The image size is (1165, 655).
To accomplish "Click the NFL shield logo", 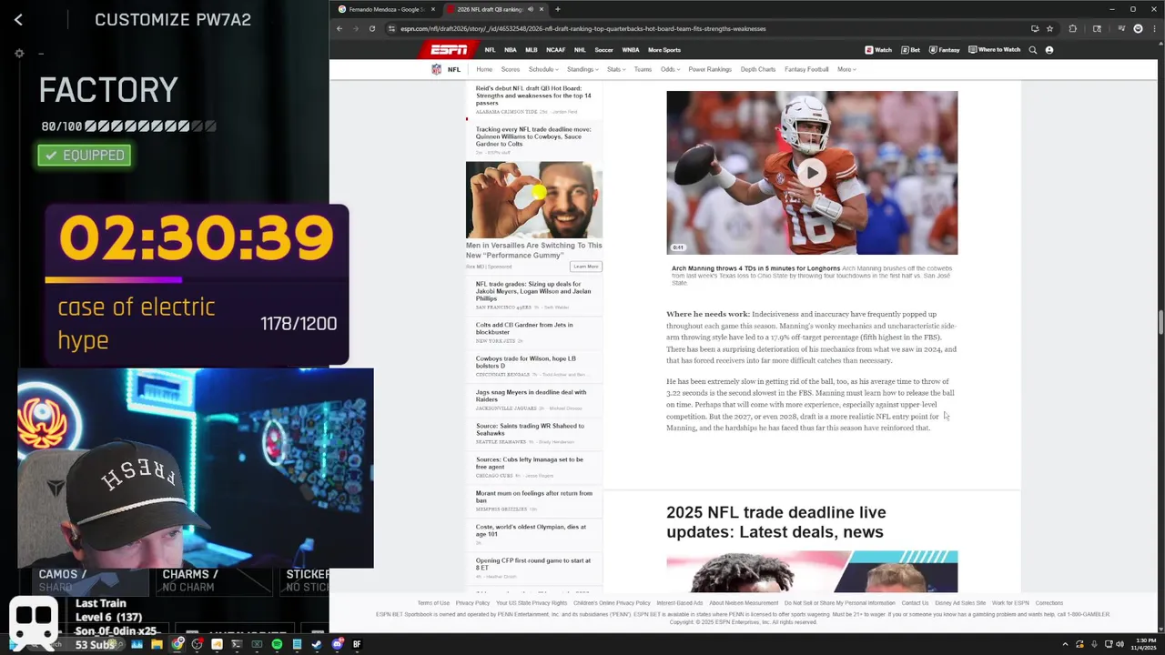I will coord(437,69).
